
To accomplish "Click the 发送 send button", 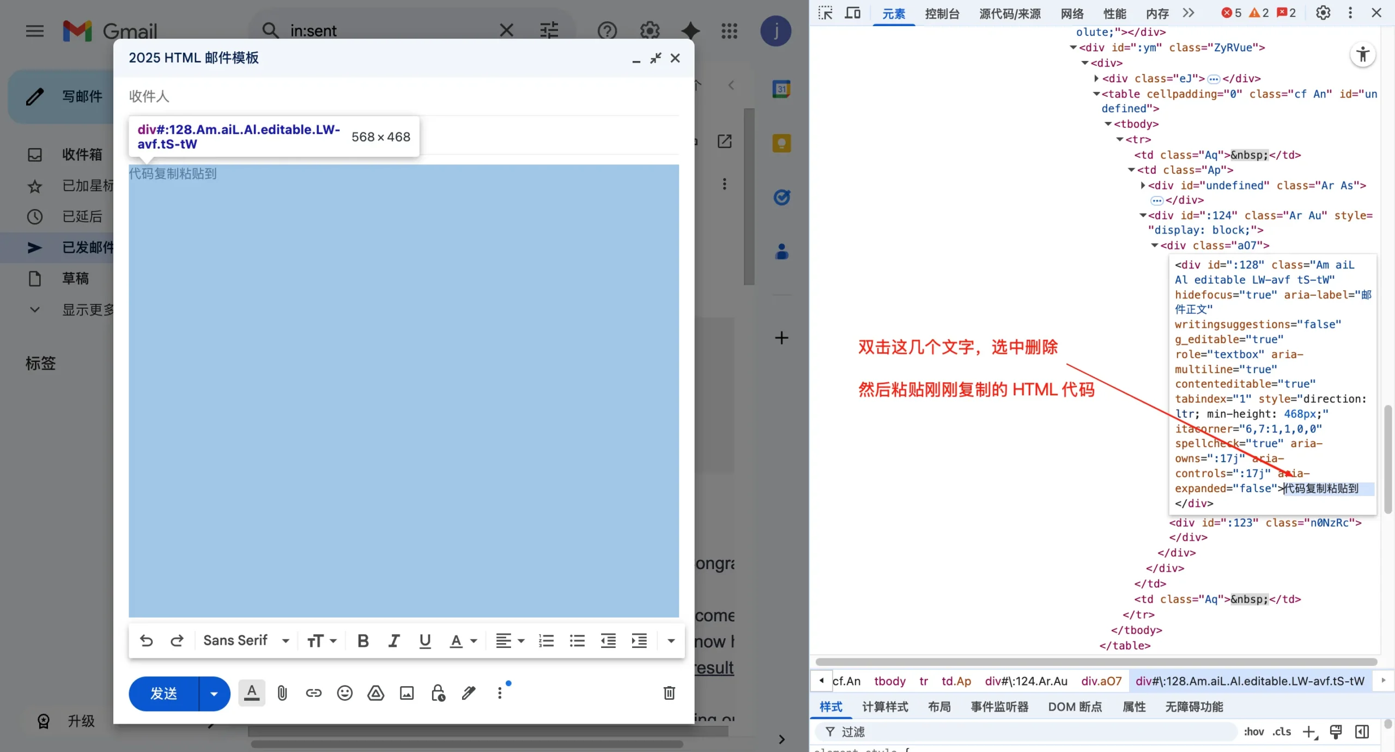I will (163, 693).
